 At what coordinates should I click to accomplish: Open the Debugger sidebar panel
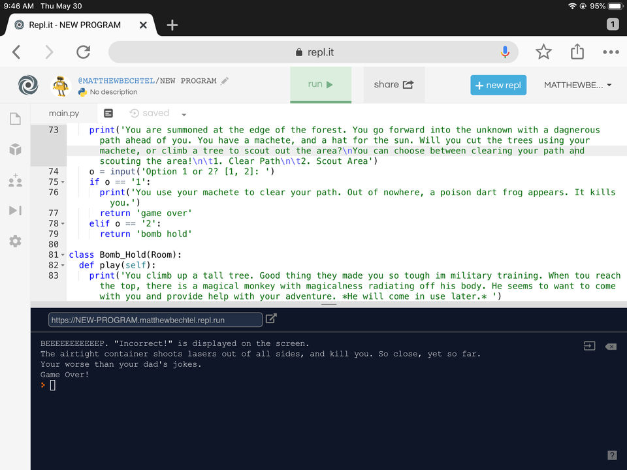(15, 210)
